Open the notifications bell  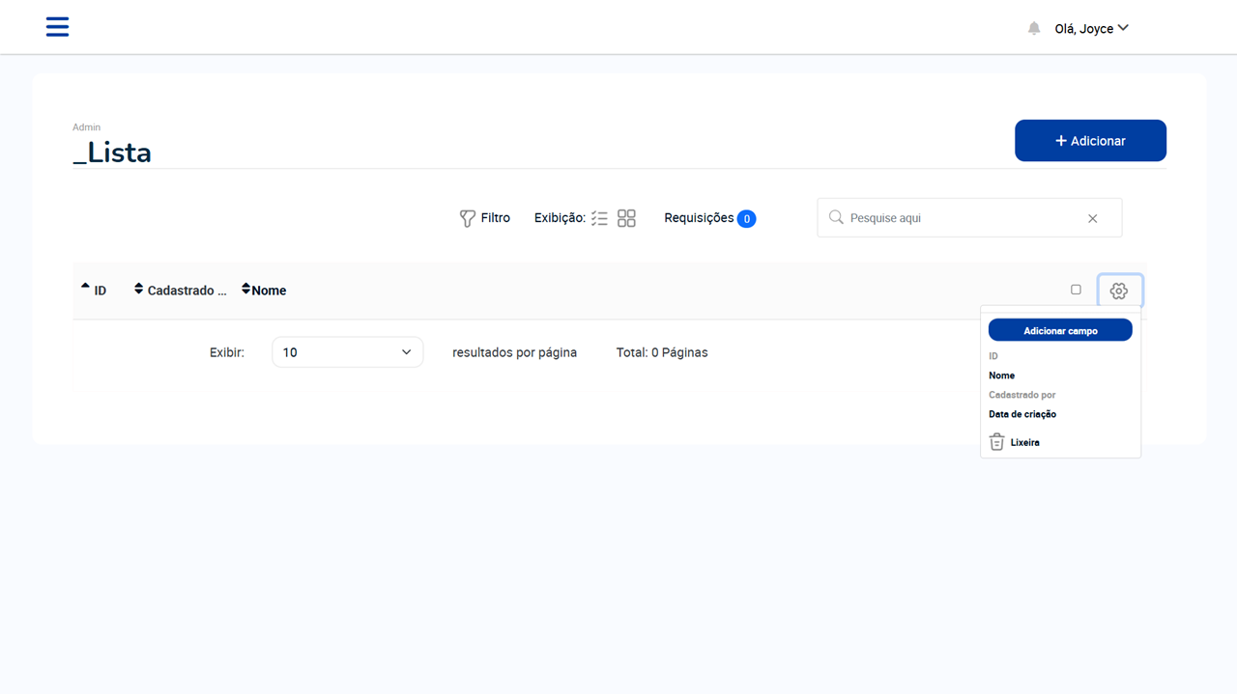click(x=1034, y=28)
